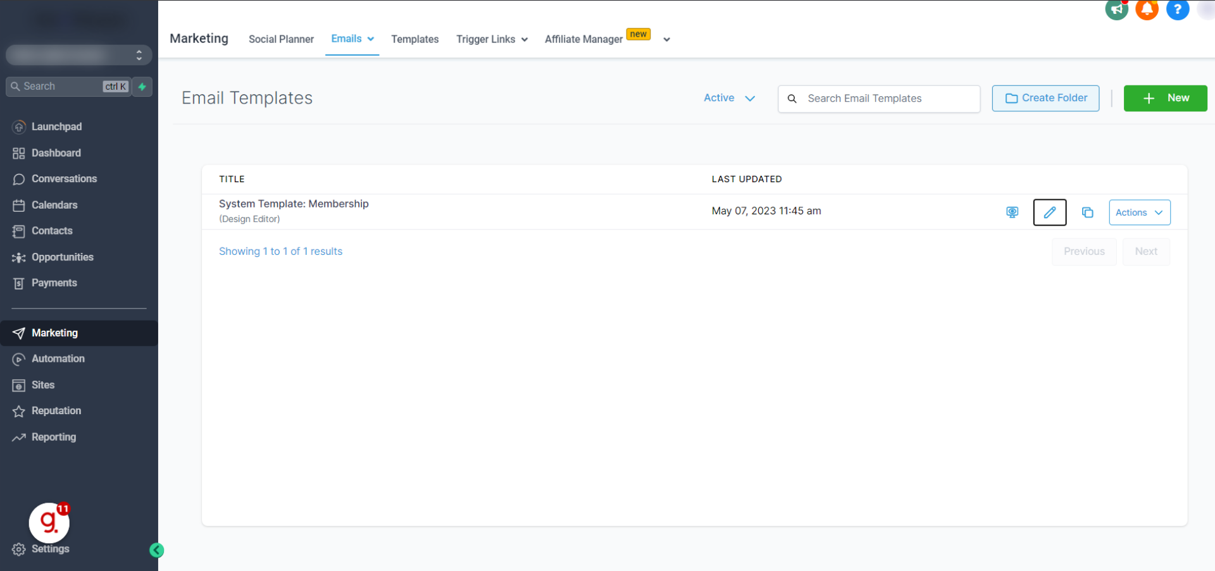
Task: Open the Launchpad menu label
Action: click(x=56, y=126)
